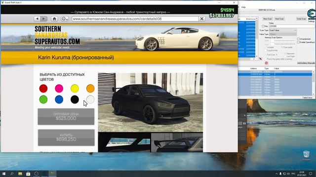Image resolution: width=316 pixels, height=177 pixels.
Task: Select the Last Digits radio button
Action: click(285, 57)
